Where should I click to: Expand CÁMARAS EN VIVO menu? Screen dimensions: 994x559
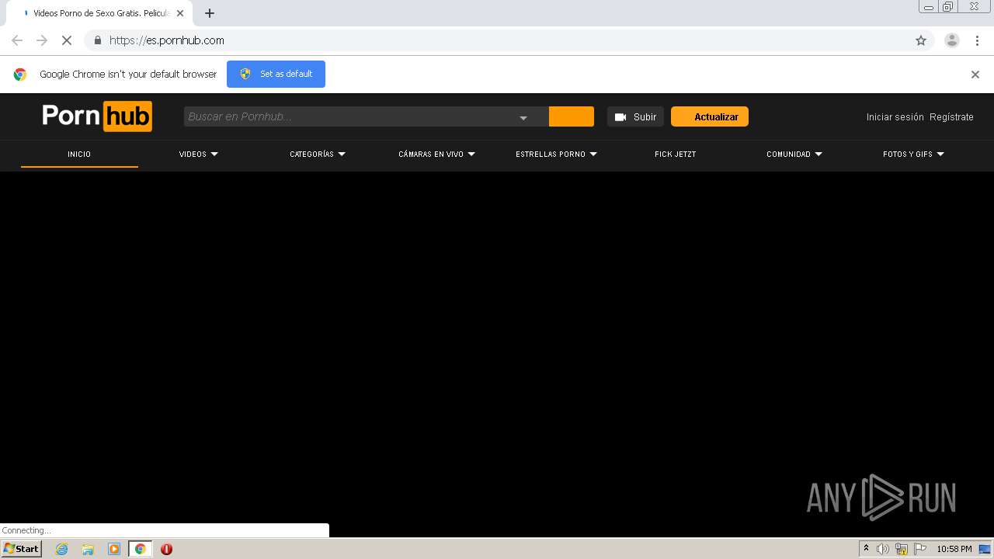436,154
